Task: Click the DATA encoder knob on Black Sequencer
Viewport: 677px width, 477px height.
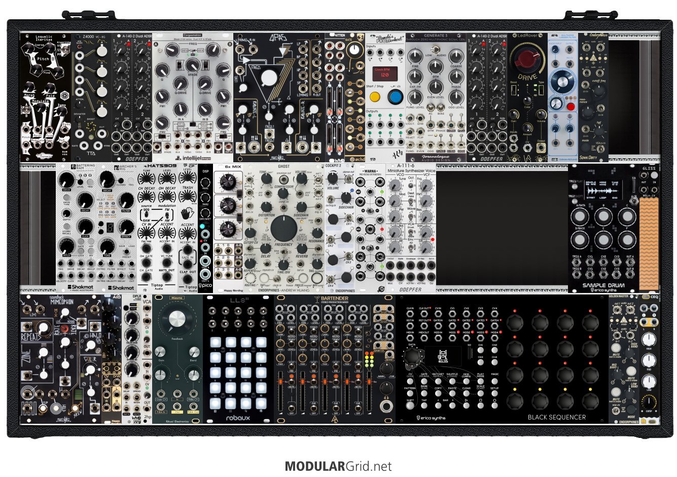Action: (412, 356)
